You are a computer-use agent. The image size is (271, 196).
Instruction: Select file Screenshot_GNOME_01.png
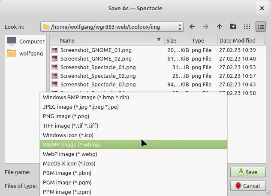(x=96, y=50)
